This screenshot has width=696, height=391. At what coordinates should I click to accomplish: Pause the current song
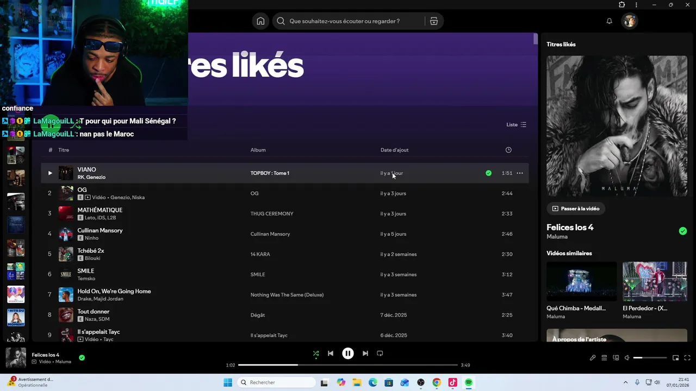(x=348, y=354)
